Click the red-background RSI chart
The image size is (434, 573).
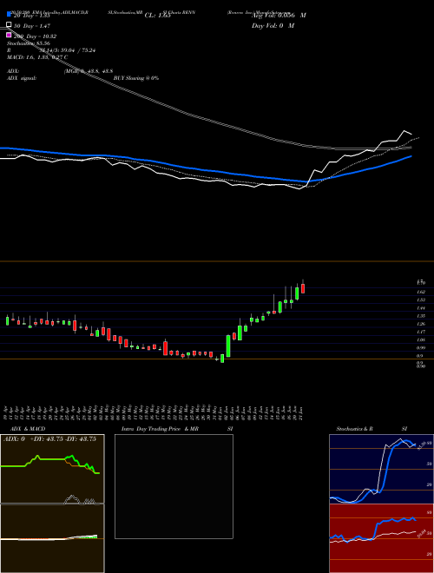coord(381,538)
